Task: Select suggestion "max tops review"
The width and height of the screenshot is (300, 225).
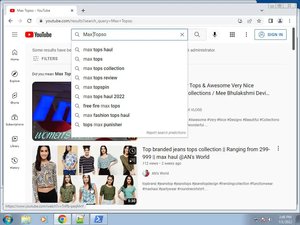Action: click(x=129, y=78)
